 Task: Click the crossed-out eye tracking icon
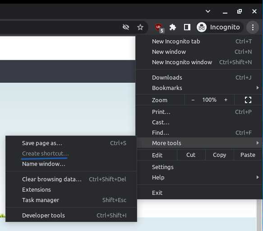pos(126,27)
